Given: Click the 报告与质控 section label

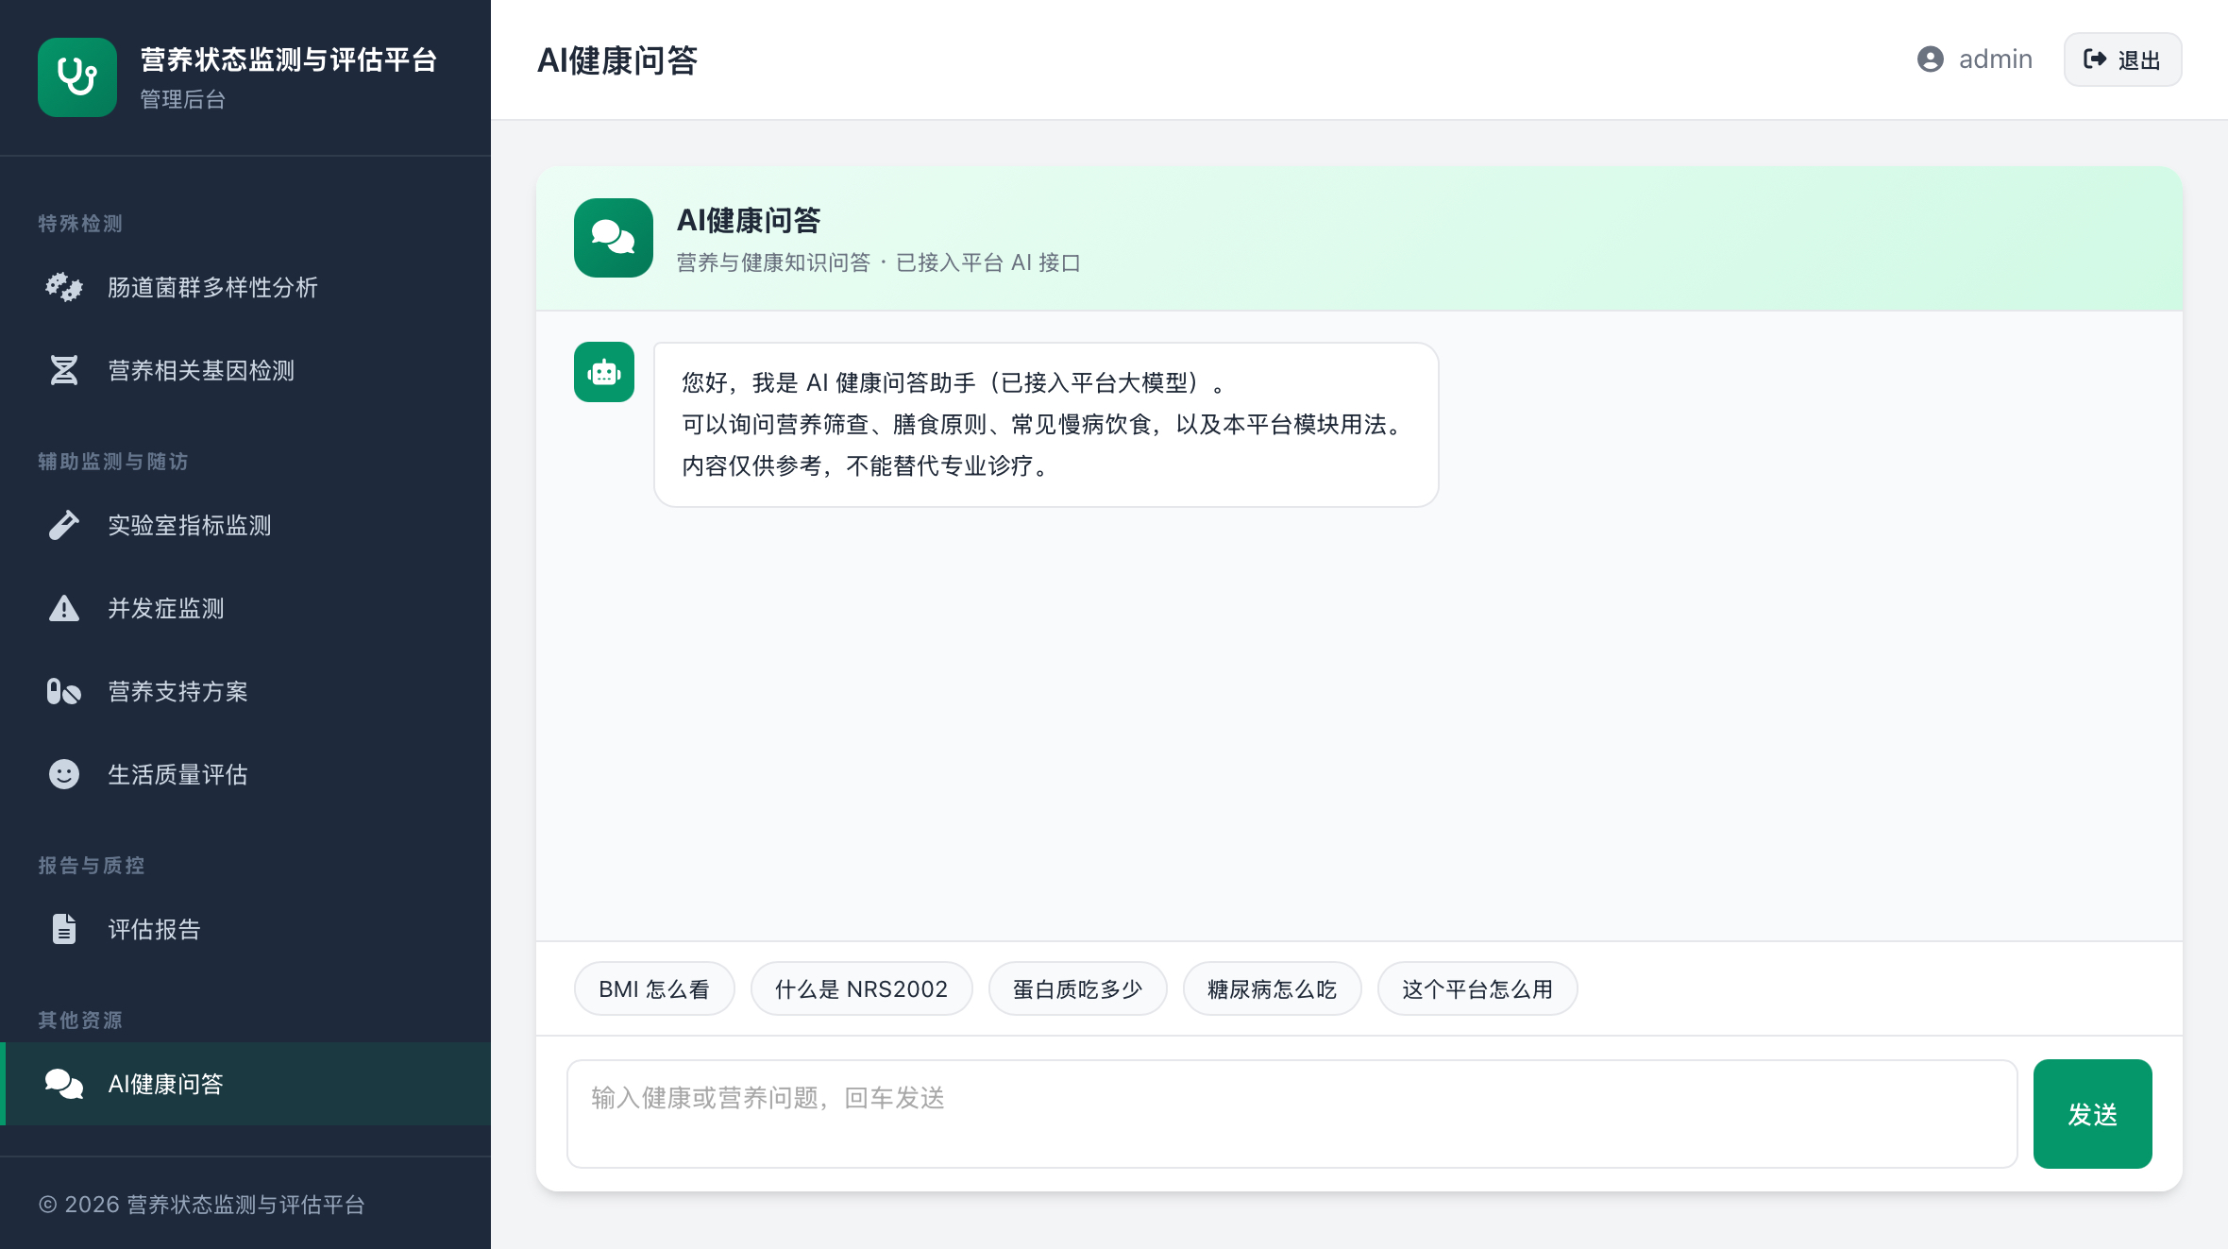Looking at the screenshot, I should tap(92, 866).
